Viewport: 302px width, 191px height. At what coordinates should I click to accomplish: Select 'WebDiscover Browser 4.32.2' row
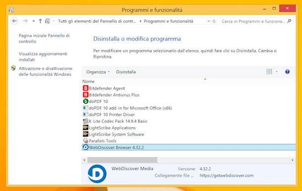pos(189,147)
